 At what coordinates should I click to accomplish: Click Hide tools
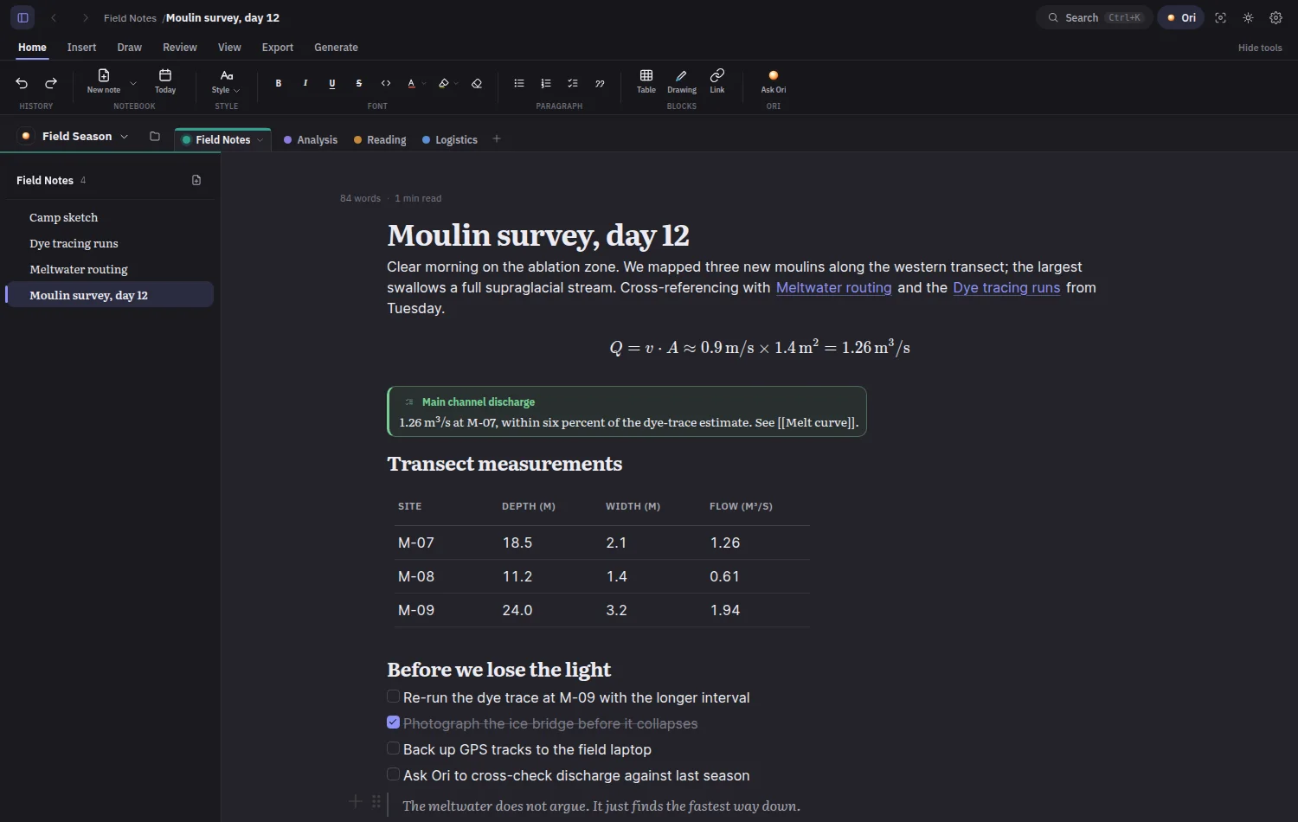pyautogui.click(x=1260, y=48)
